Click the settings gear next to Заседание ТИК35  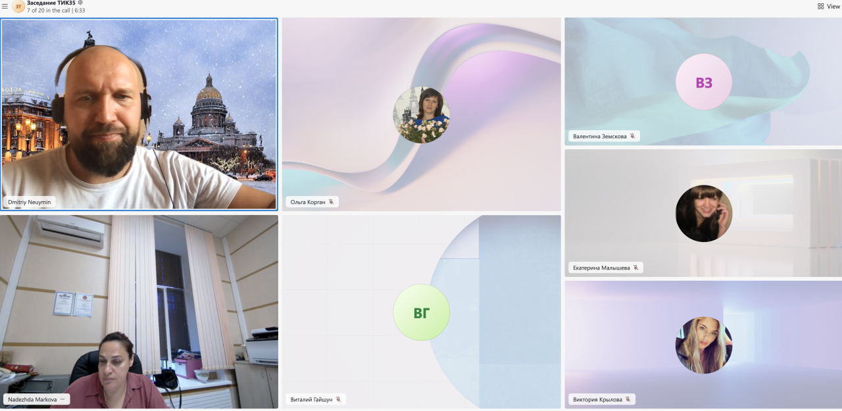click(x=80, y=3)
